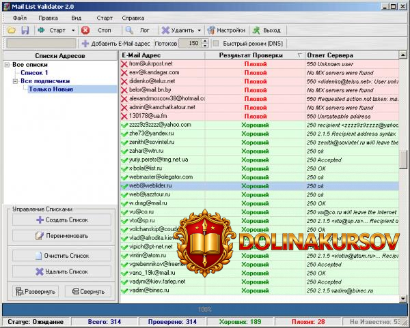Increase Потоков value with up arrow
The width and height of the screenshot is (410, 328).
pos(205,41)
